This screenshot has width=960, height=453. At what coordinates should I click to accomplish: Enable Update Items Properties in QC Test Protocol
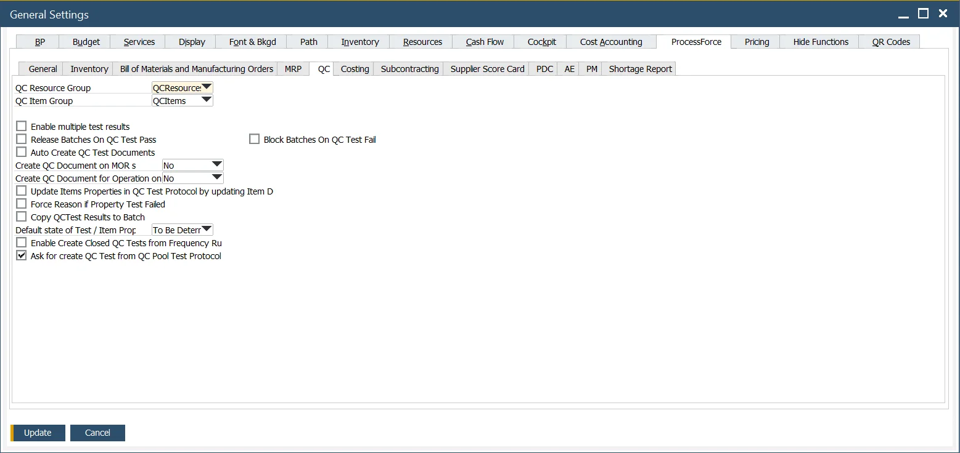click(21, 191)
